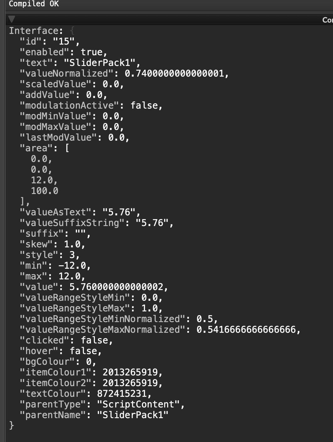Click the opening brace after Interface

pyautogui.click(x=72, y=31)
